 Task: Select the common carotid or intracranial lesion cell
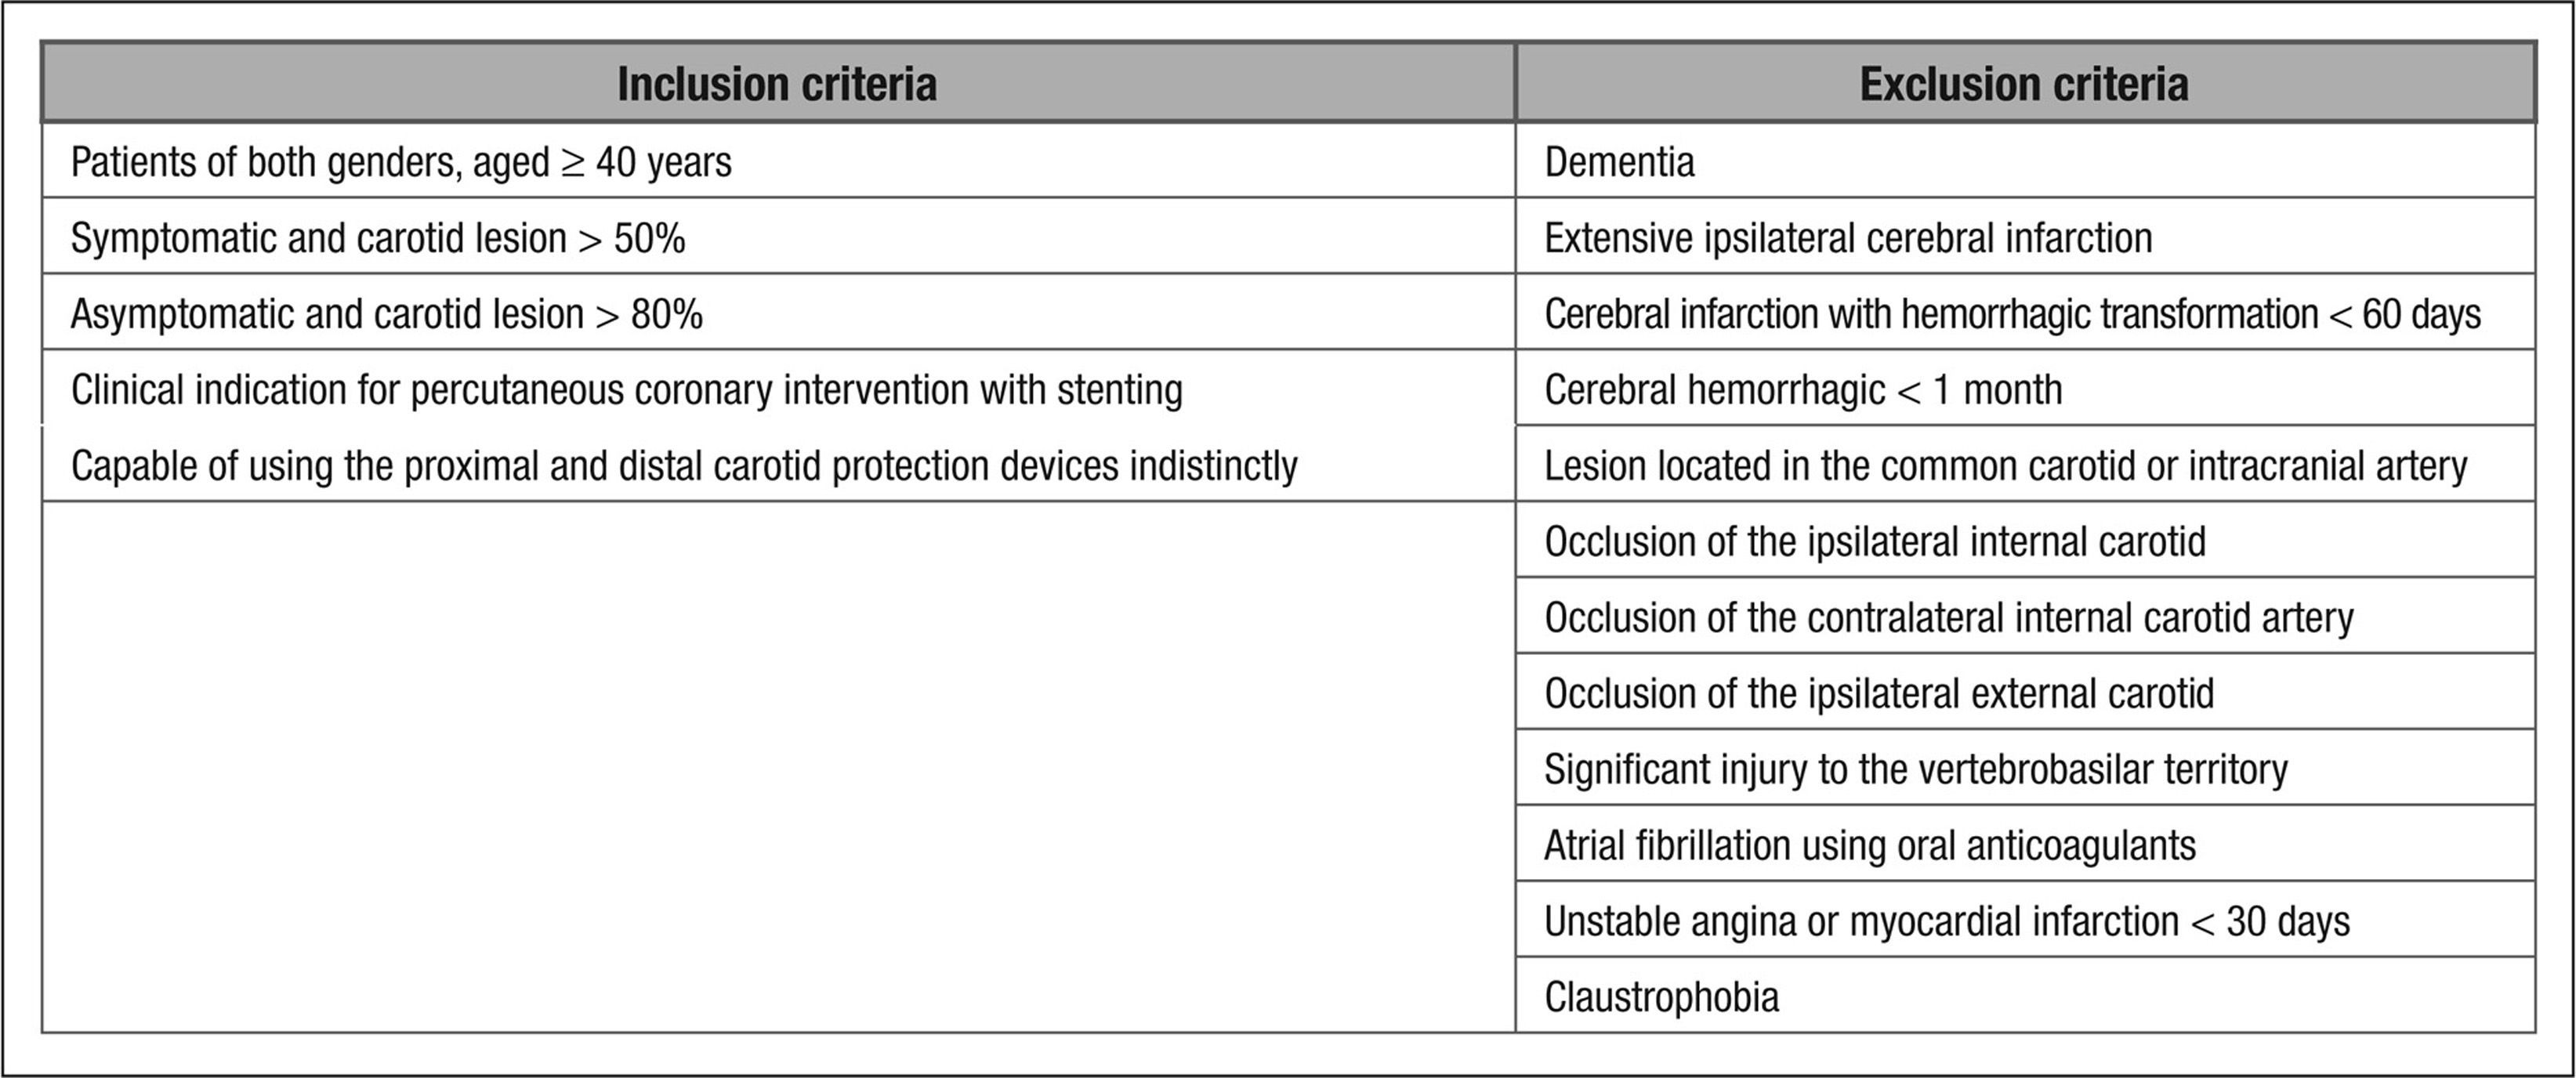pyautogui.click(x=2005, y=466)
